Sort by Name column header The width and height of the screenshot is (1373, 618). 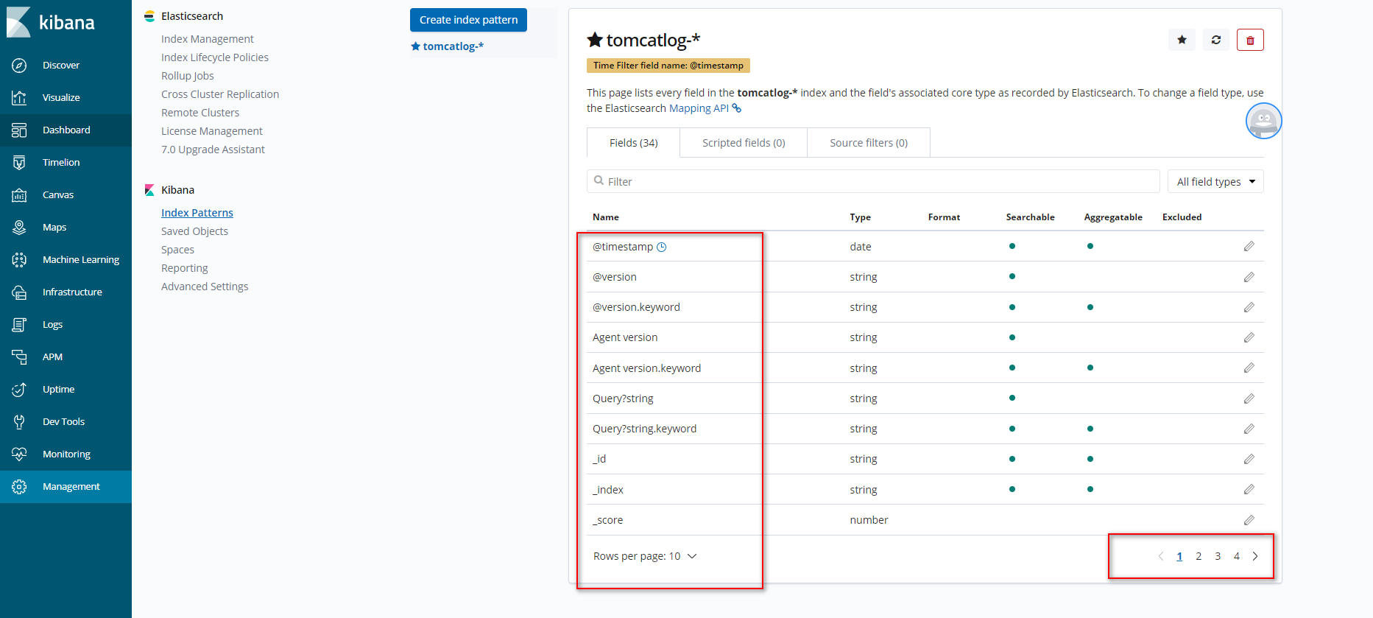(606, 217)
